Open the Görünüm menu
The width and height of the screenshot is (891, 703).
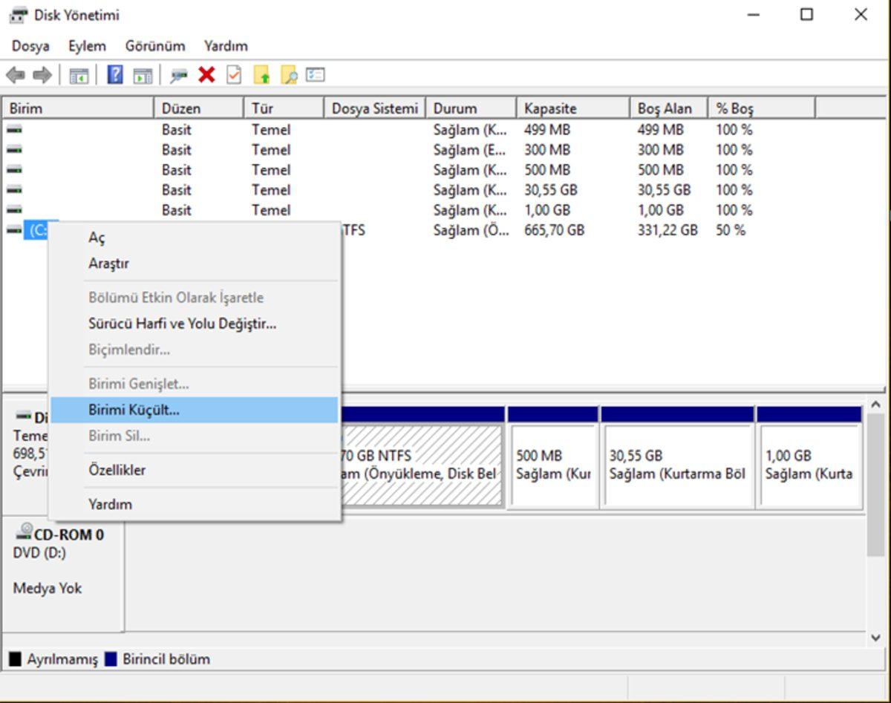point(154,46)
